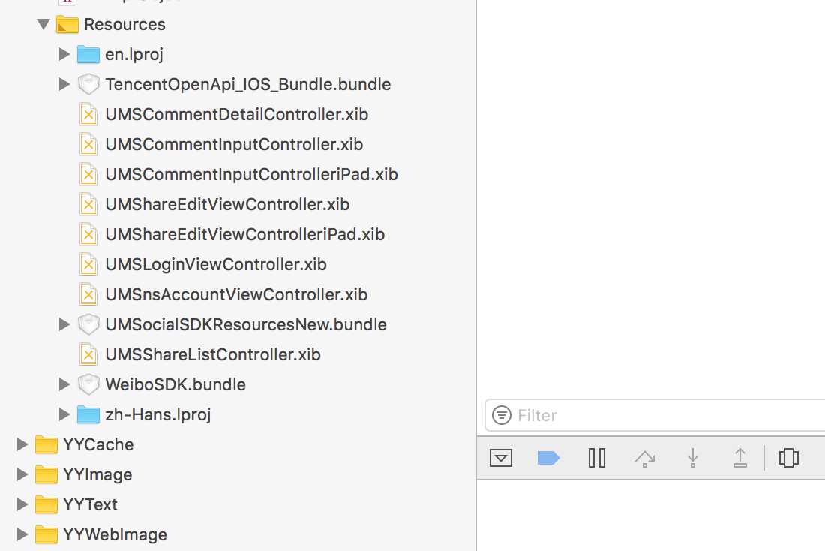Open UMSShareListController.xib
Viewport: 825px width, 551px height.
(212, 354)
